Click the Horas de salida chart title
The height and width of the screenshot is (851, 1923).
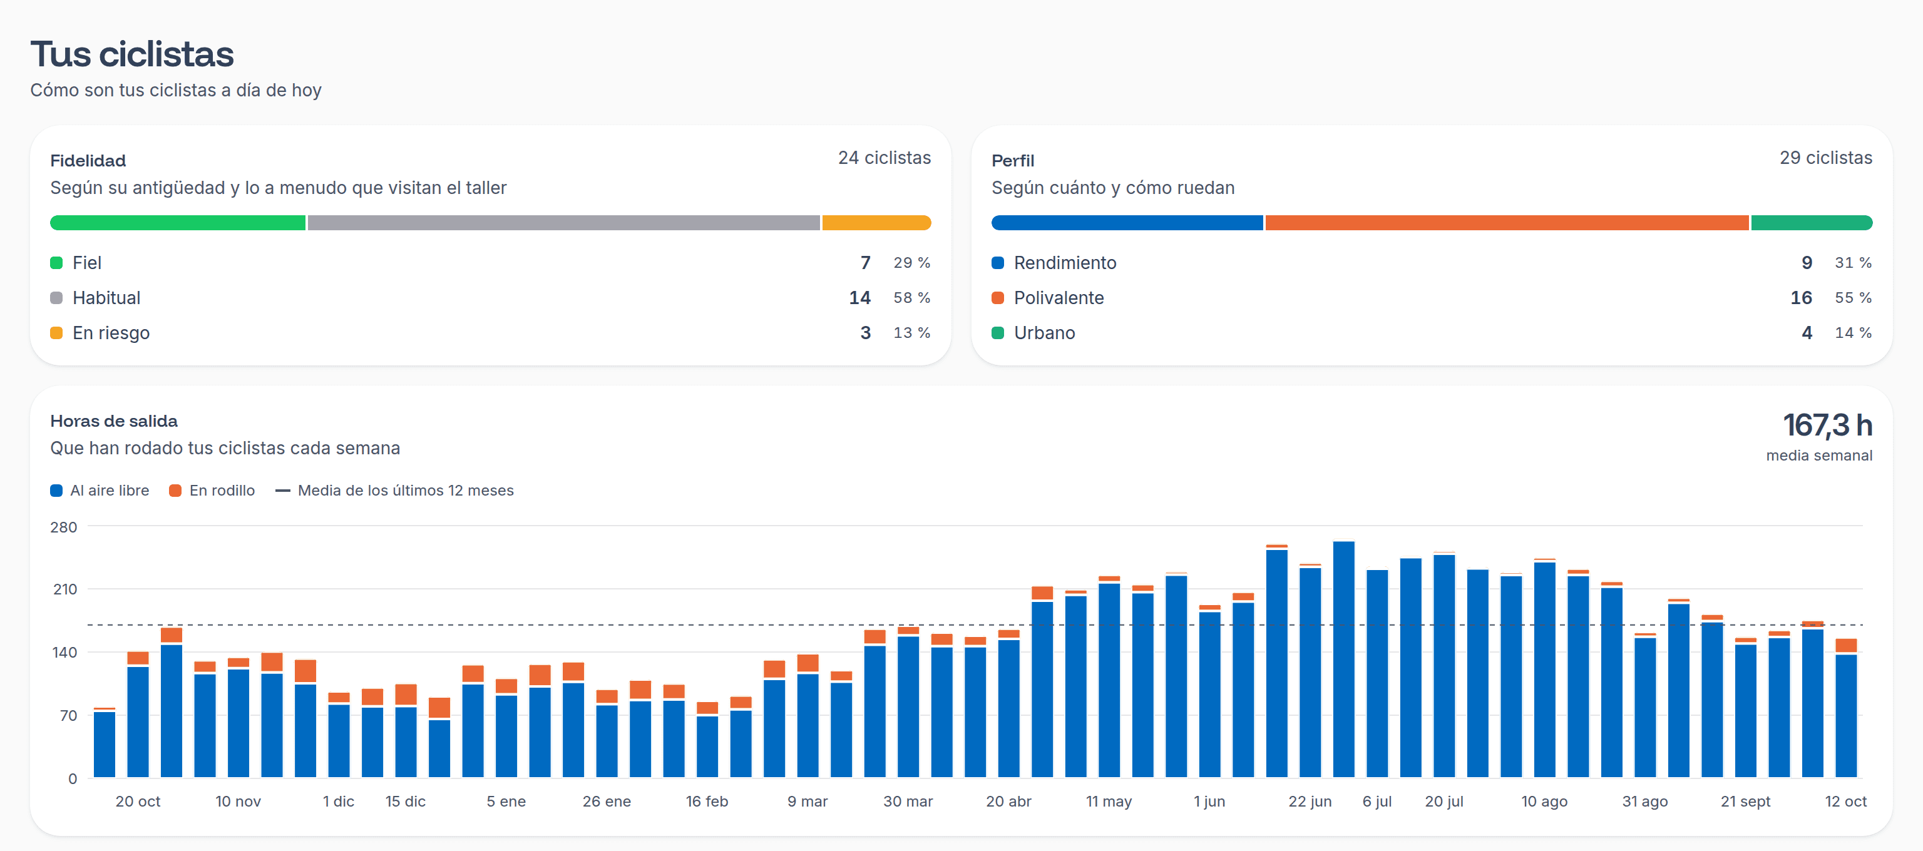pyautogui.click(x=113, y=421)
